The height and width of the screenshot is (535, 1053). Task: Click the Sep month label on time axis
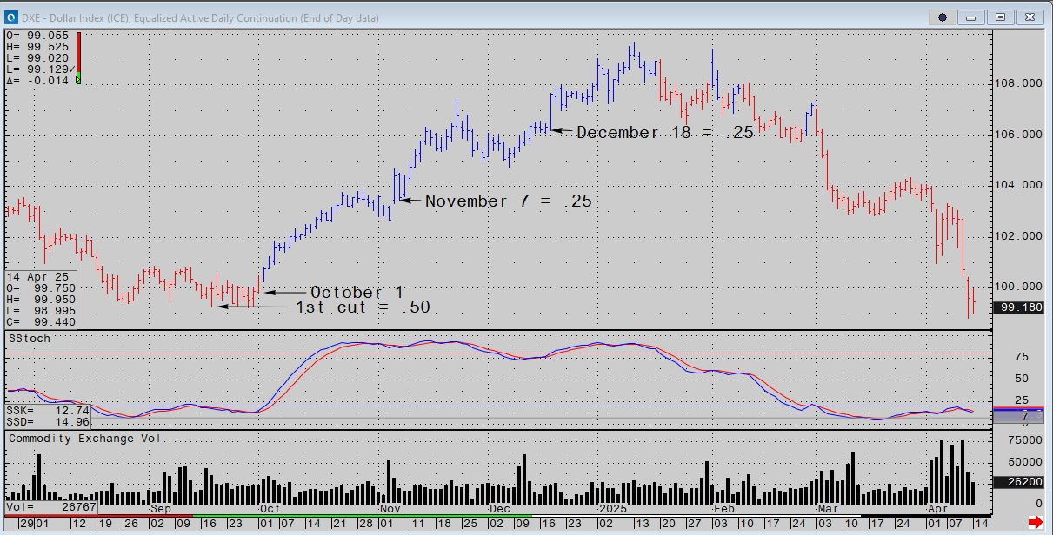point(161,508)
